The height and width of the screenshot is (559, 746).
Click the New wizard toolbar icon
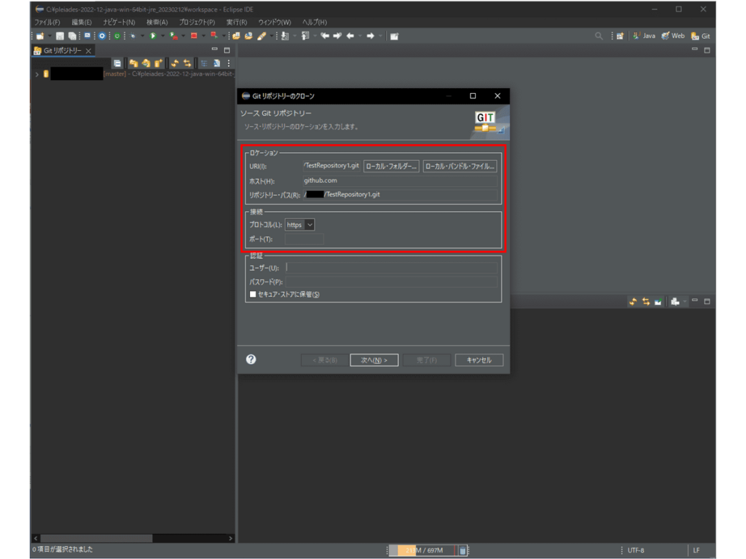[40, 36]
